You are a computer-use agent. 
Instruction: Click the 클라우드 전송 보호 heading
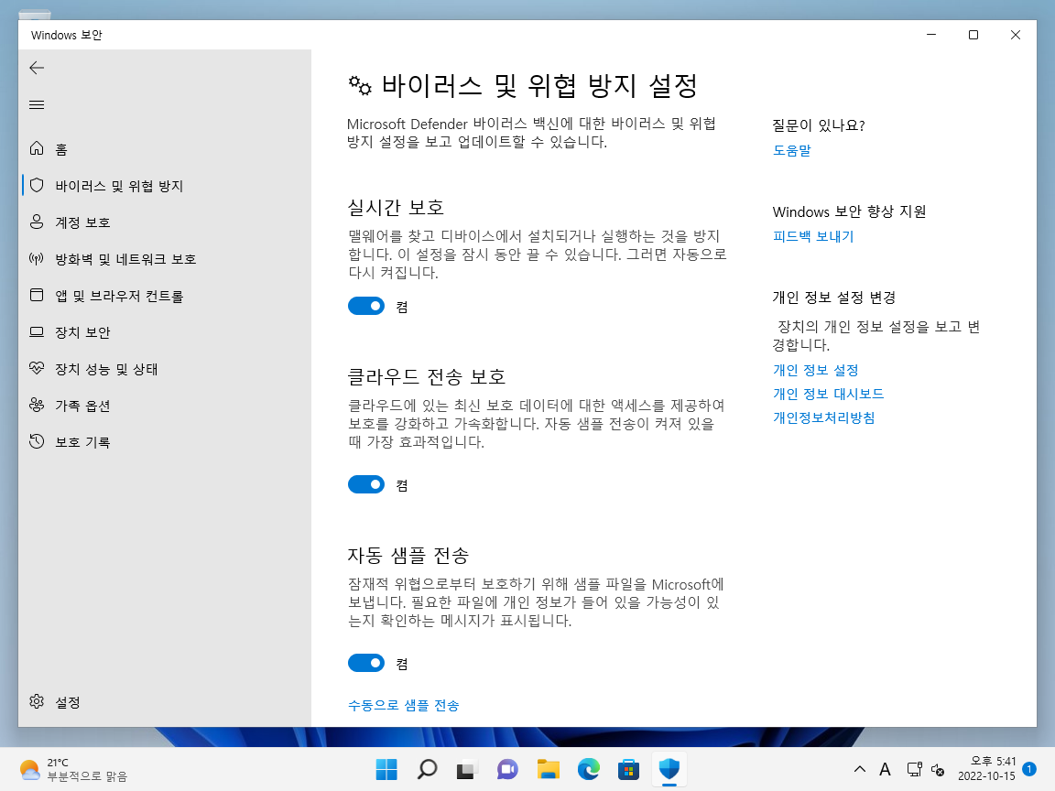click(427, 376)
